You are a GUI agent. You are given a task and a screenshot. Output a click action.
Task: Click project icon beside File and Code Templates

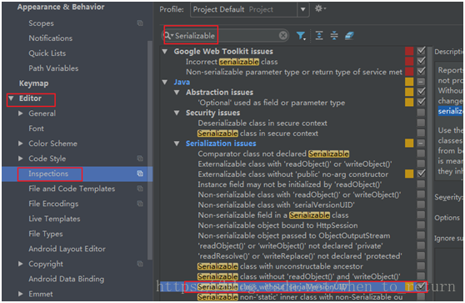click(x=140, y=189)
